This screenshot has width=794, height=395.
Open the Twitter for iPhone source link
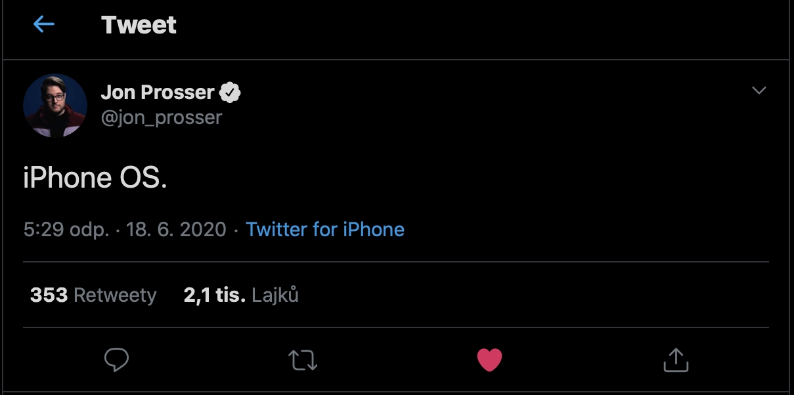click(325, 230)
